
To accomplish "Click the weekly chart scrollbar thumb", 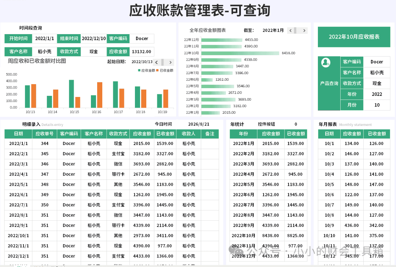I will tap(162, 62).
